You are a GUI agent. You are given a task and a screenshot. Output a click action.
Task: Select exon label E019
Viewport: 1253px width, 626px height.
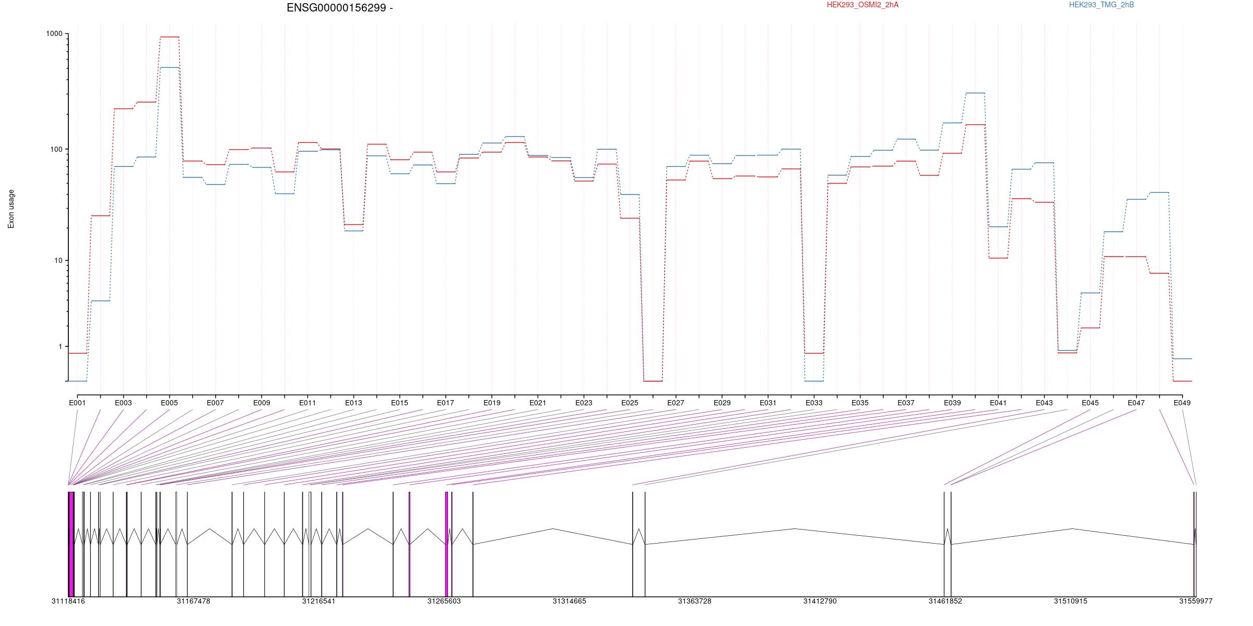point(492,403)
